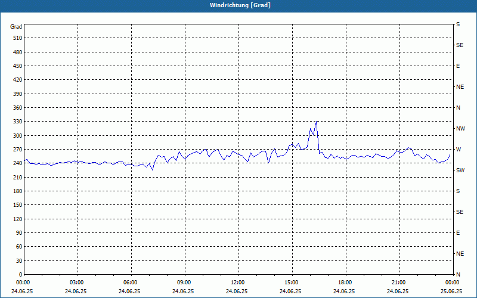The height and width of the screenshot is (298, 477).
Task: Select the 00:00 label above the 25.06.25 date
Action: pyautogui.click(x=451, y=283)
